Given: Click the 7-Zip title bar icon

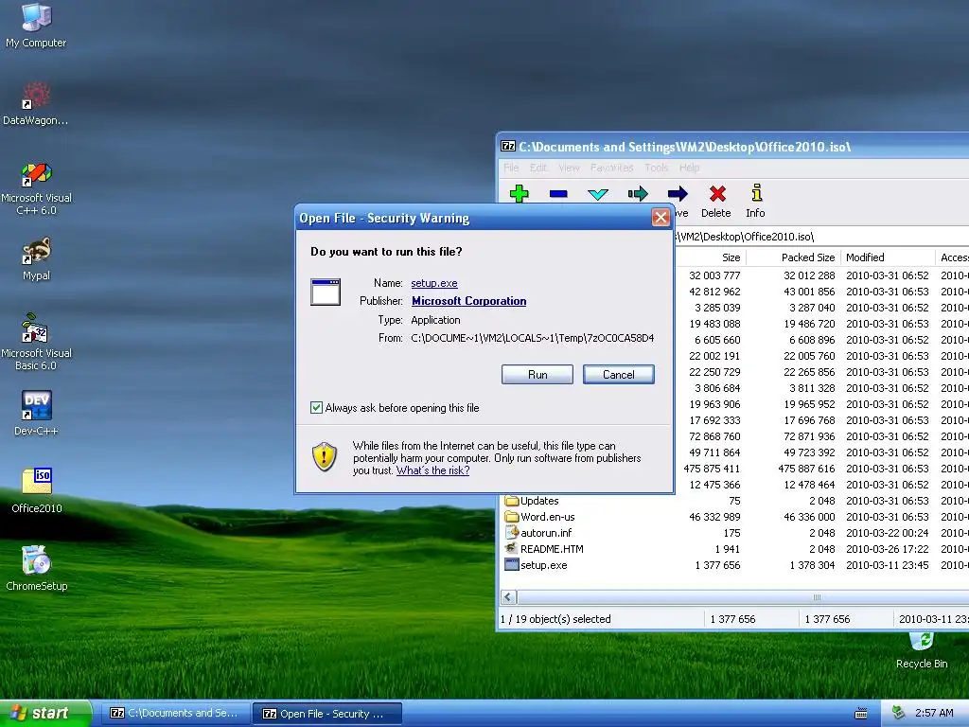Looking at the screenshot, I should click(x=508, y=146).
